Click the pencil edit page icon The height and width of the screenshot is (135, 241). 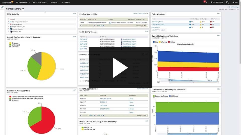[x=2, y=7]
